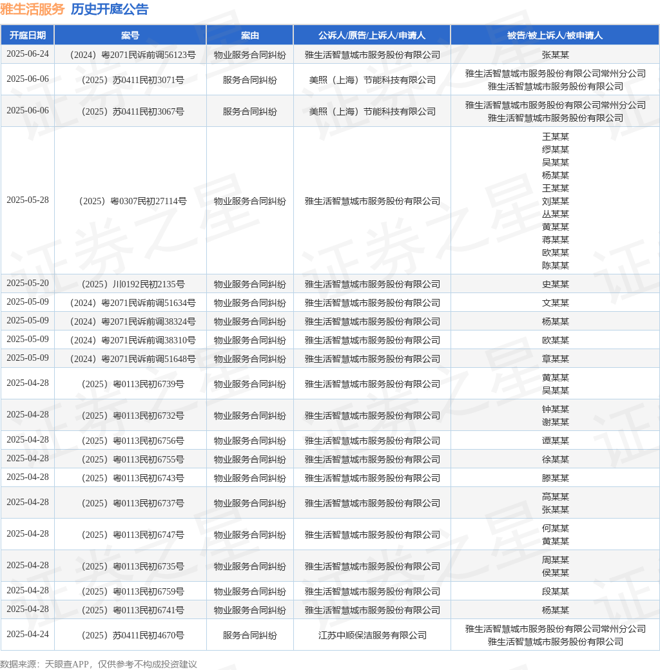660x670 pixels.
Task: Click case number 粤0113民初6732号
Action: point(133,416)
